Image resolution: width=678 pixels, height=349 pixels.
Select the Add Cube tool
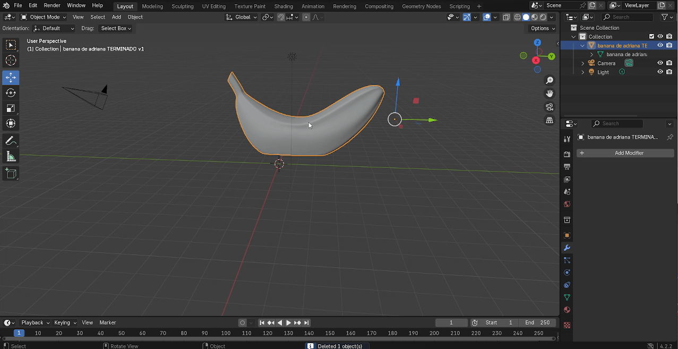click(x=11, y=173)
